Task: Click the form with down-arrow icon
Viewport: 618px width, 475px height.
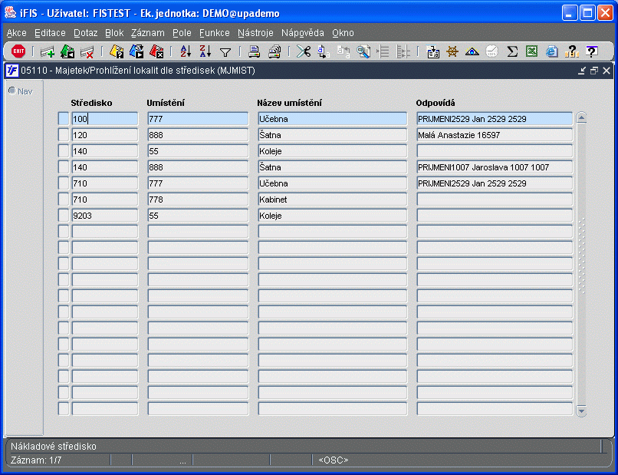Action: (432, 51)
